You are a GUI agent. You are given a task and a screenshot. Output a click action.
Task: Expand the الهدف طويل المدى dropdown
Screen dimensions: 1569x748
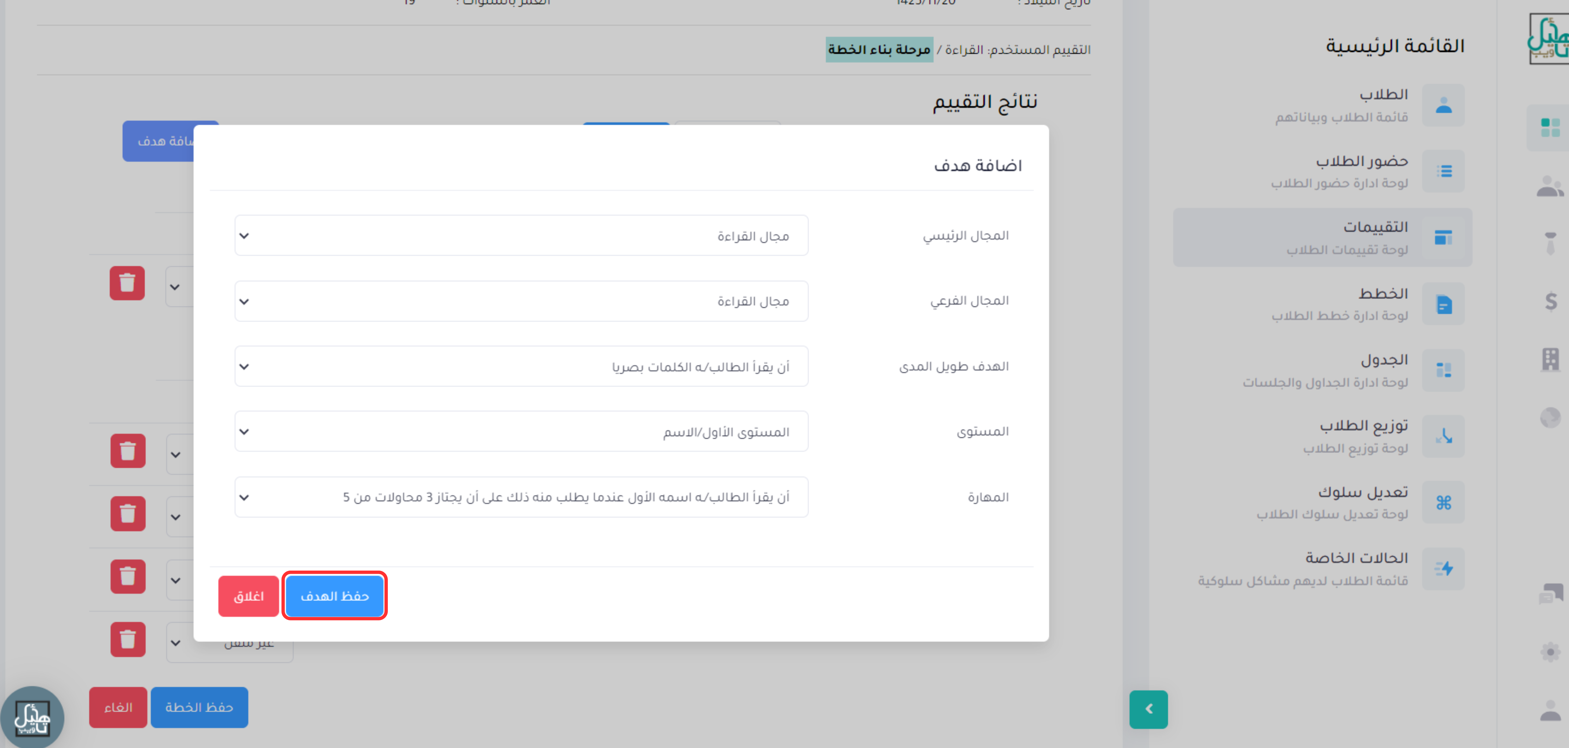click(521, 366)
